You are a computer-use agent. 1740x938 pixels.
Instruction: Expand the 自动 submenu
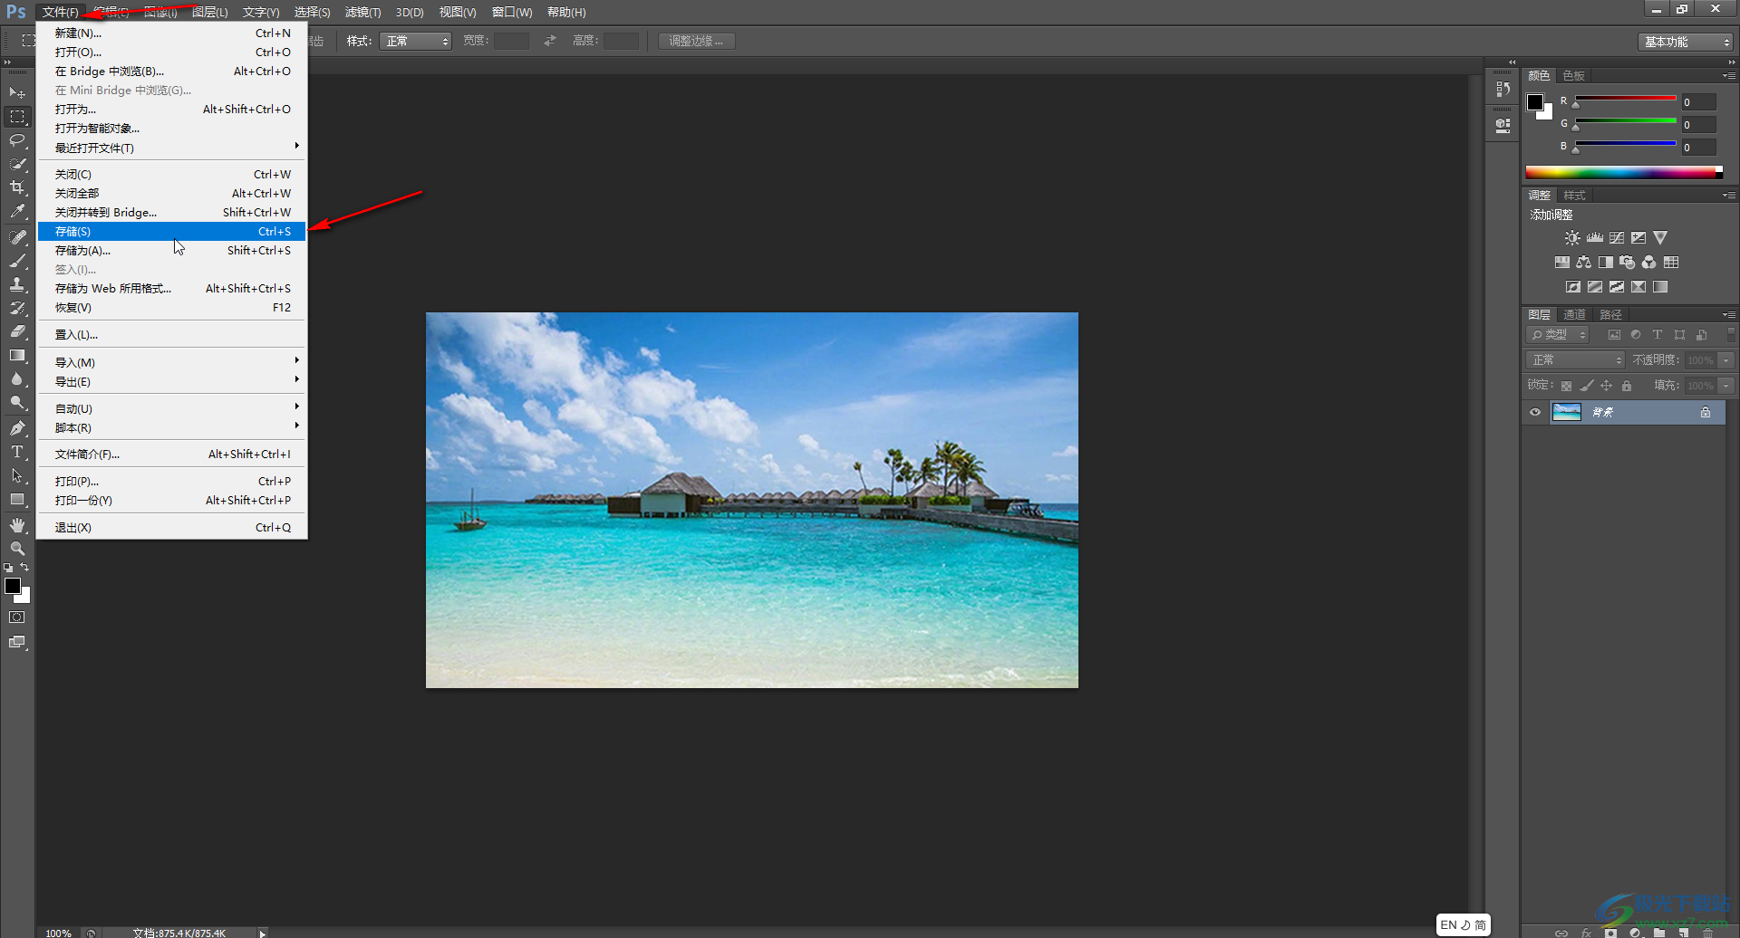coord(172,408)
